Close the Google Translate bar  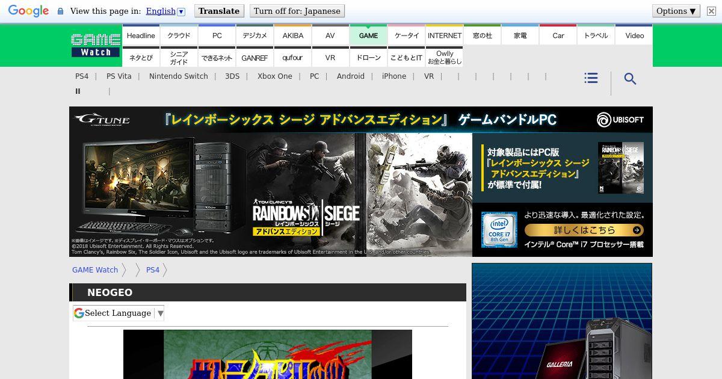coord(711,11)
